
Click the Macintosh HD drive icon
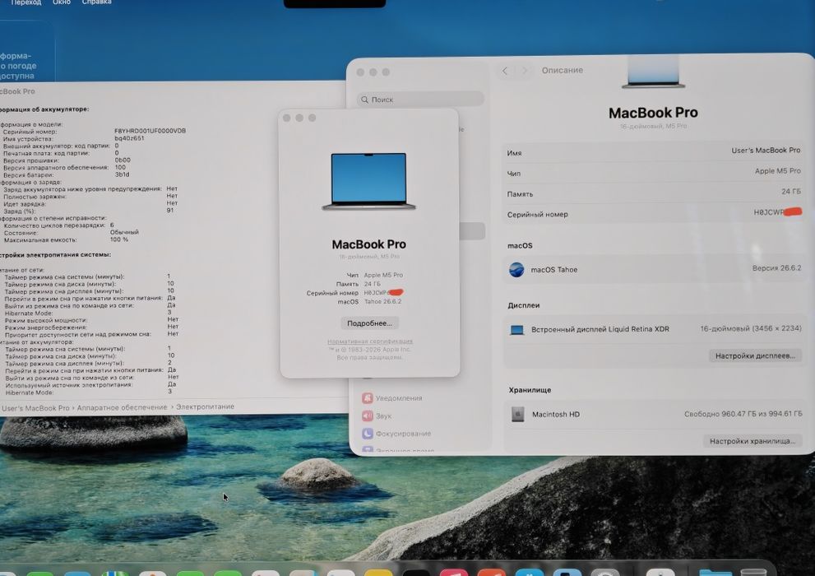[517, 415]
